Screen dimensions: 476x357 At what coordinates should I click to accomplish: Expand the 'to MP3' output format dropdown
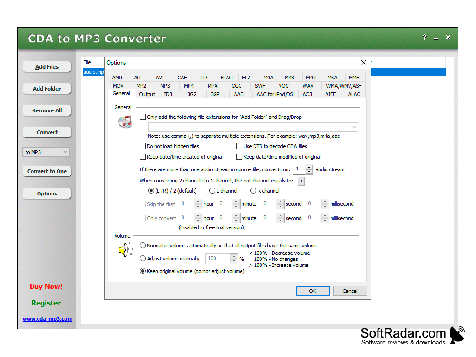(46, 152)
